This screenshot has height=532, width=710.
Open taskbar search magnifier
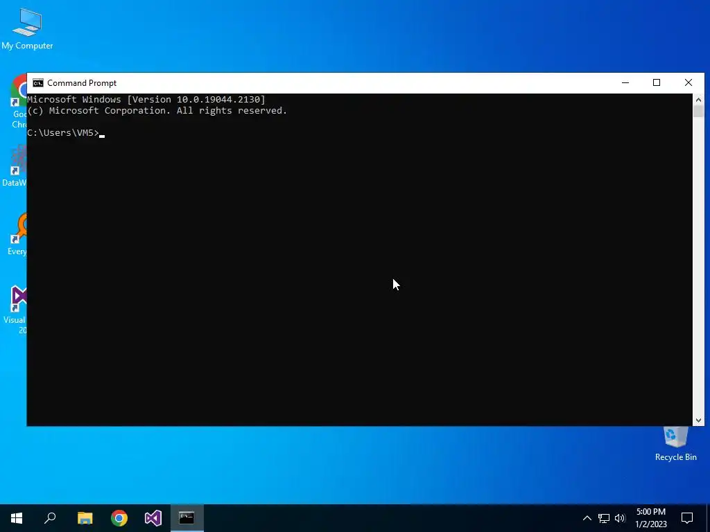pyautogui.click(x=50, y=518)
